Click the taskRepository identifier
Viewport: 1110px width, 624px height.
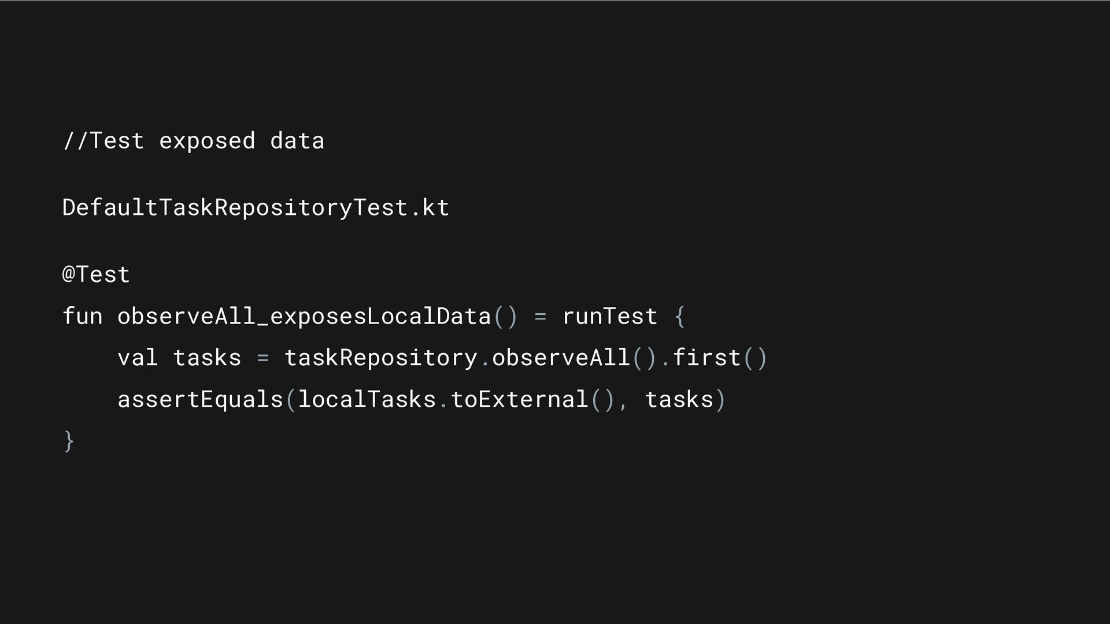(x=381, y=358)
